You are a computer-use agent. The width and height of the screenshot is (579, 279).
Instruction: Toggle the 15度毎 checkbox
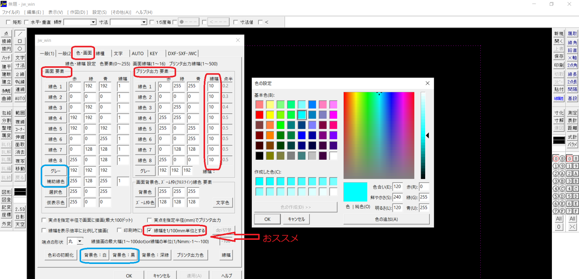point(152,22)
